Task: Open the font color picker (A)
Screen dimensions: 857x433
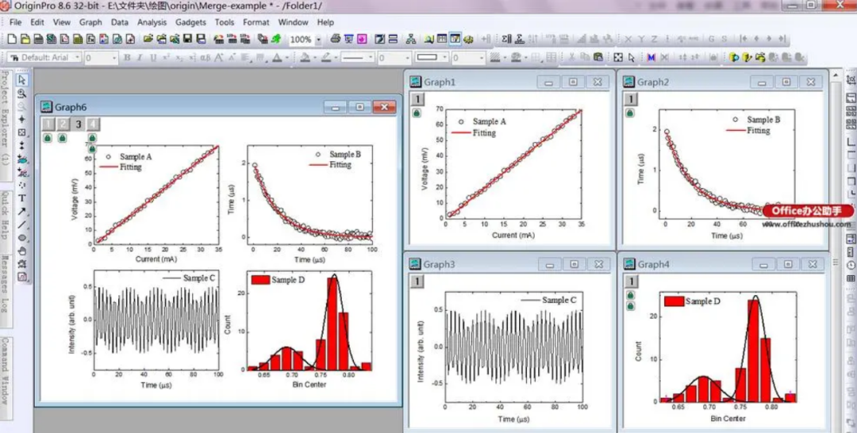Action: [x=276, y=58]
